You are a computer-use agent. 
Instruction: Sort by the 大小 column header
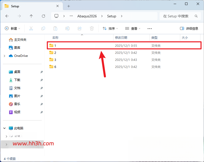click(185, 37)
